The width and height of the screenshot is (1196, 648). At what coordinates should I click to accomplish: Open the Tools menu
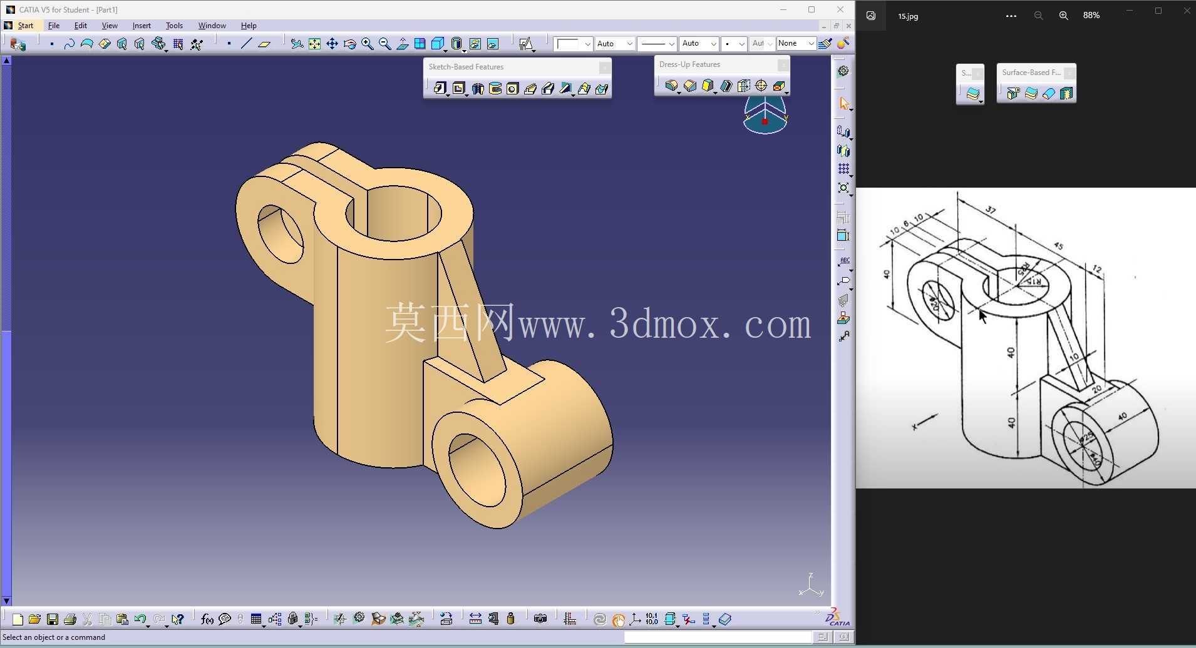(174, 26)
